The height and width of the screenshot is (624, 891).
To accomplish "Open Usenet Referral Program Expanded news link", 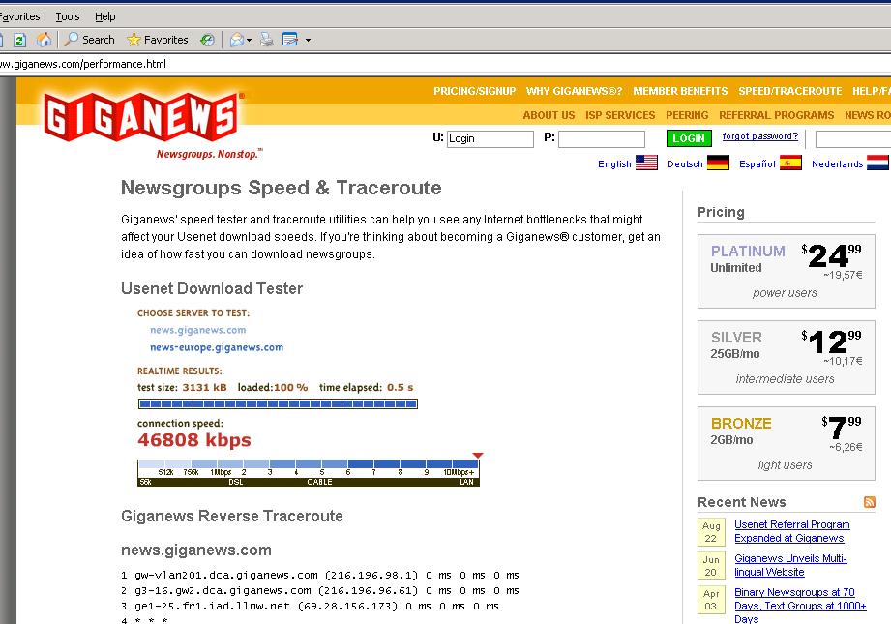I will coord(792,531).
